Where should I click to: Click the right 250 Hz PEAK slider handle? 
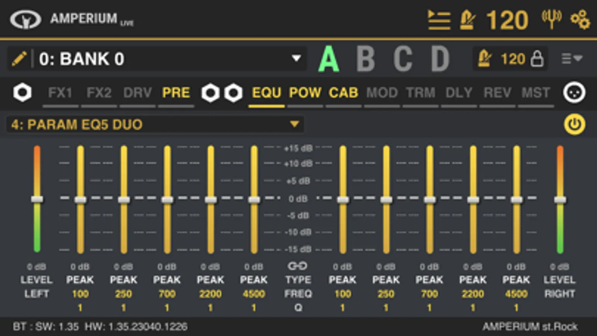tap(386, 200)
